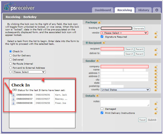Open the task list Please Select dropdown
The image size is (163, 134).
pyautogui.click(x=29, y=72)
